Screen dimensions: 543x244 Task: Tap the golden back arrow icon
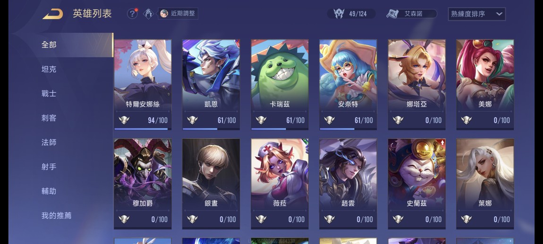pos(52,14)
